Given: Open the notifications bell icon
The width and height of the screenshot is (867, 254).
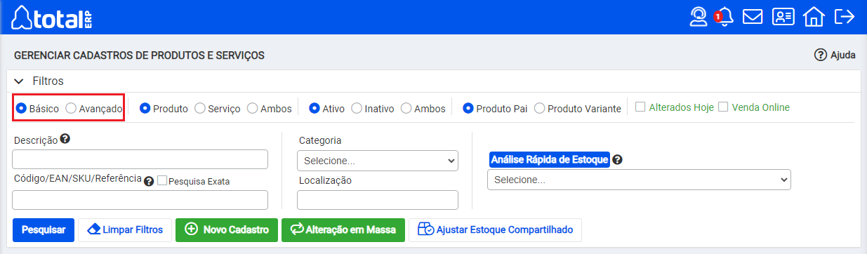Looking at the screenshot, I should click(x=724, y=17).
